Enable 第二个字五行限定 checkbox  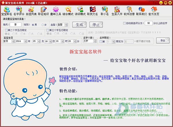point(6,30)
